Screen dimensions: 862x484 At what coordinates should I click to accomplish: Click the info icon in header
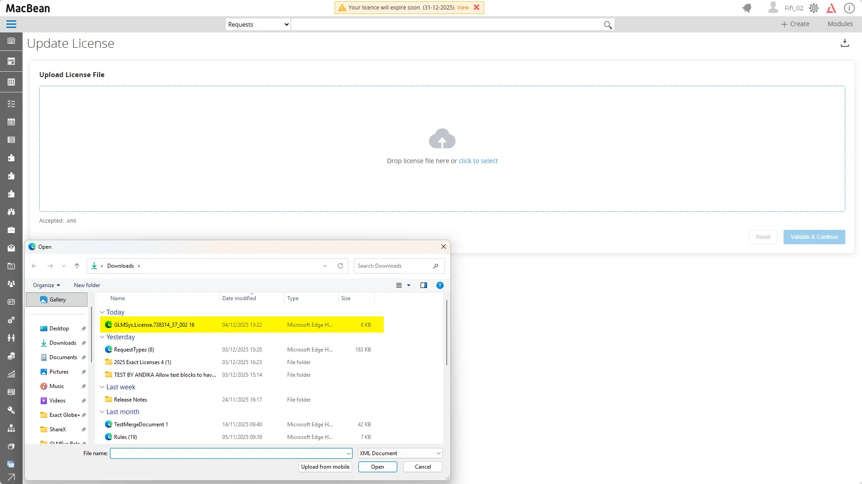pyautogui.click(x=849, y=8)
